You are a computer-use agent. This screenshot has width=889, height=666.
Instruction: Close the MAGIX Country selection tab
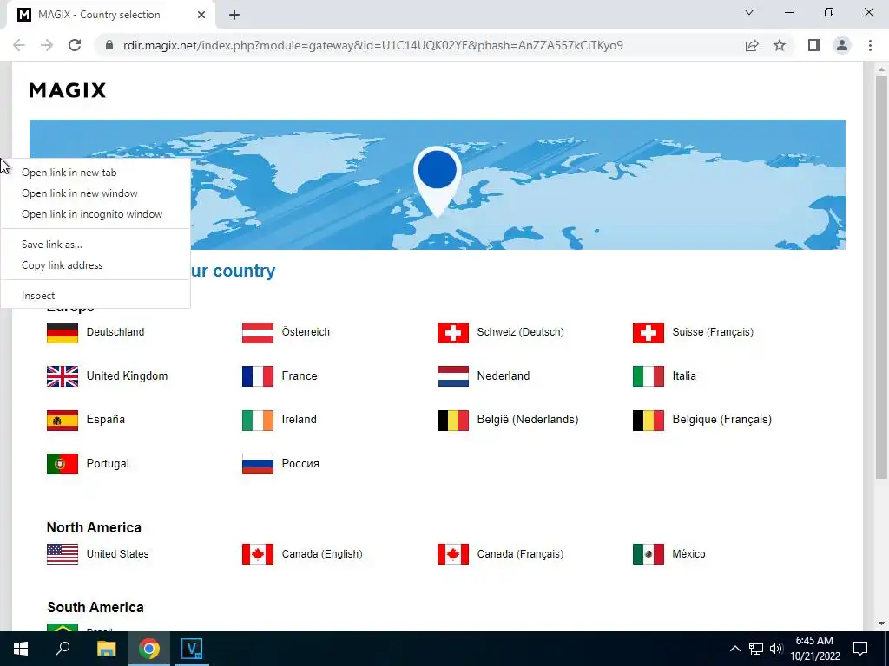point(201,15)
